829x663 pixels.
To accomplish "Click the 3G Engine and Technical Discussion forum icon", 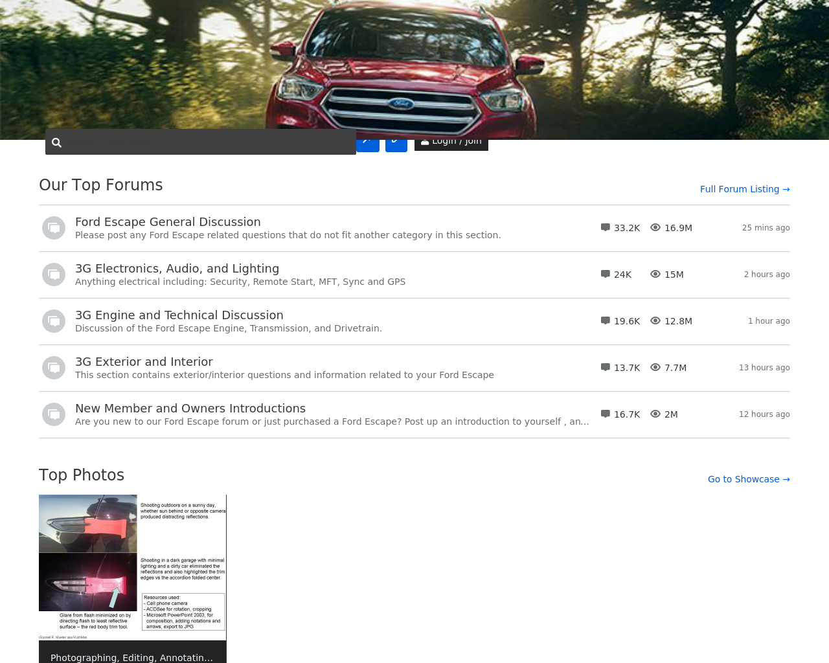I will (x=53, y=320).
